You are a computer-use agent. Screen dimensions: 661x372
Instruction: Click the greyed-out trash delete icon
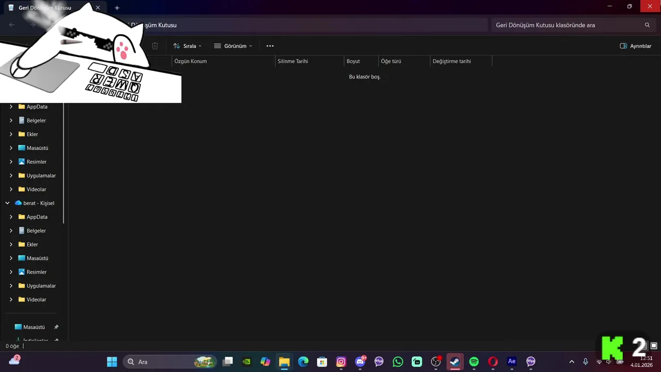tap(155, 46)
